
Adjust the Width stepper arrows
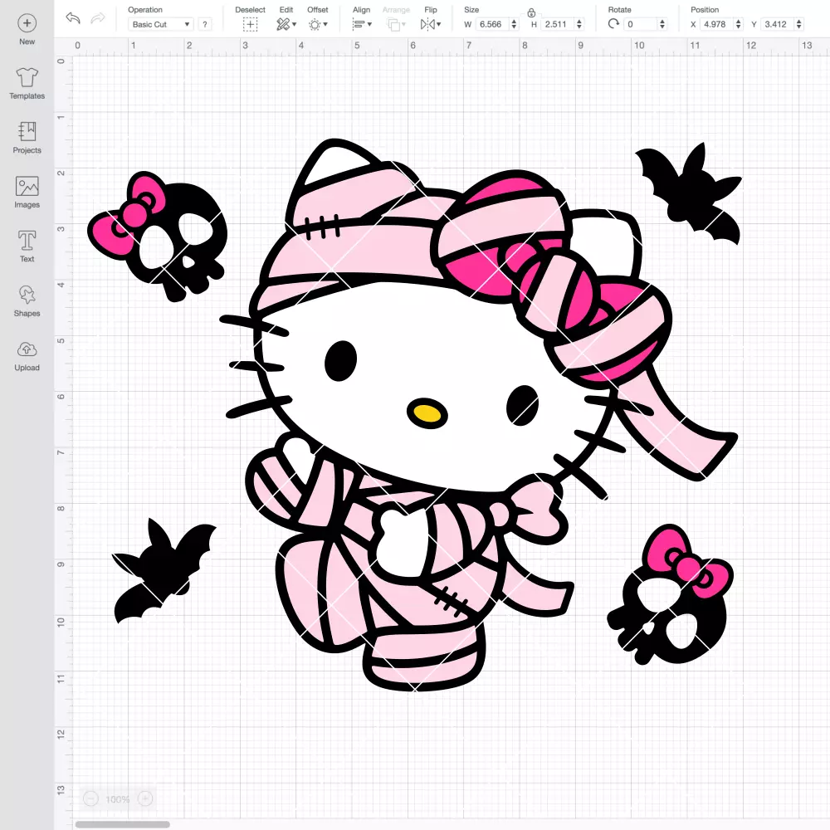pos(514,24)
